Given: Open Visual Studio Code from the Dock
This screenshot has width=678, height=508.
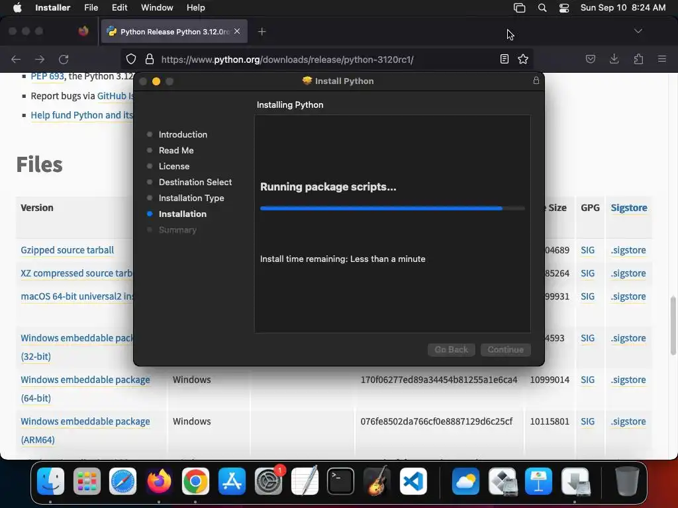Looking at the screenshot, I should [x=413, y=481].
